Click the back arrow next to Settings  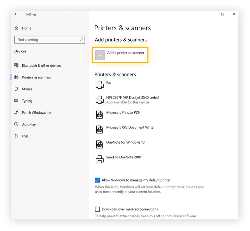coord(16,14)
